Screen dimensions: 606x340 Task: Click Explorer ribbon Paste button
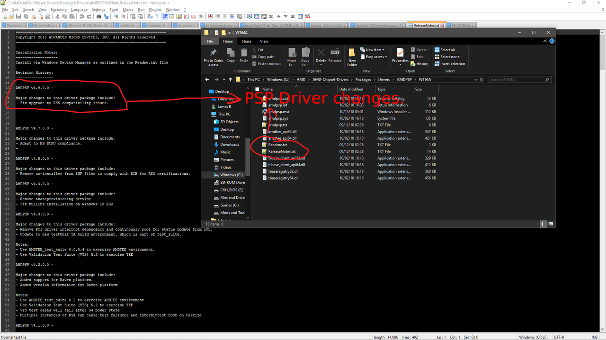point(244,56)
